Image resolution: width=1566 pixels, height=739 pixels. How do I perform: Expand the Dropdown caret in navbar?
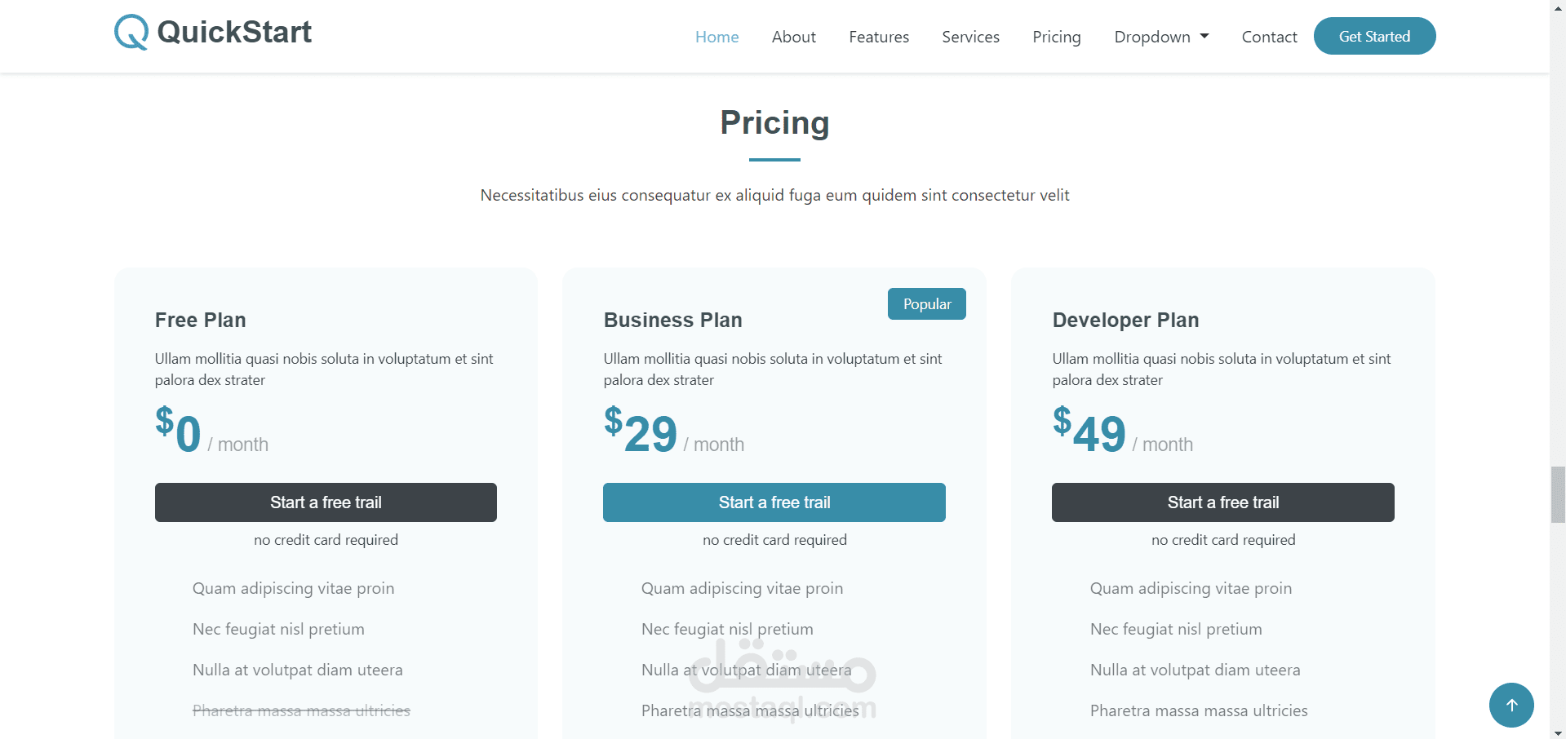1204,37
